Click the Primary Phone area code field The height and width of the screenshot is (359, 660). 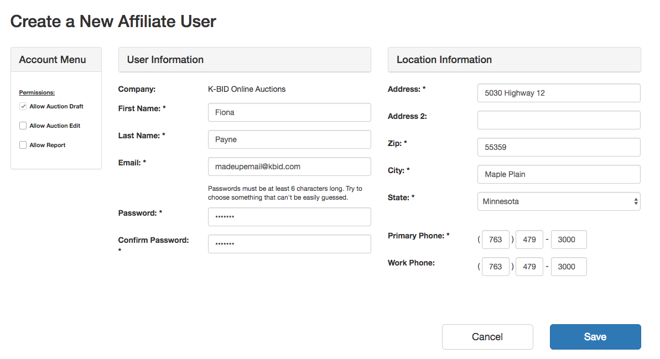point(496,240)
